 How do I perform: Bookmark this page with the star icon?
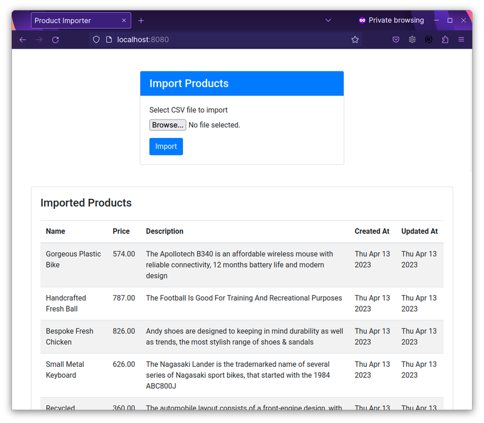click(355, 39)
